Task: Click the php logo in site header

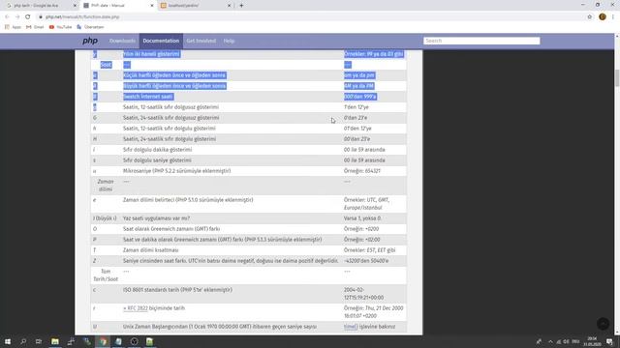Action: pyautogui.click(x=90, y=41)
